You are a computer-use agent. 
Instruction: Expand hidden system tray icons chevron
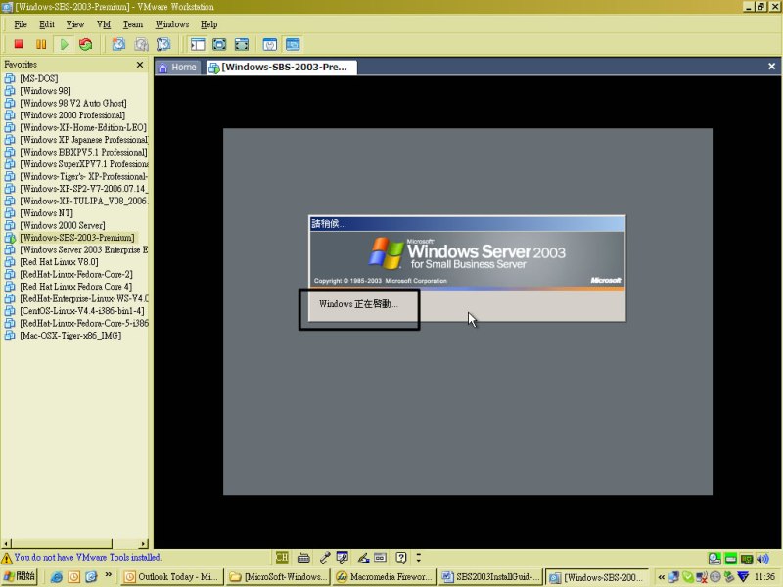coord(662,577)
